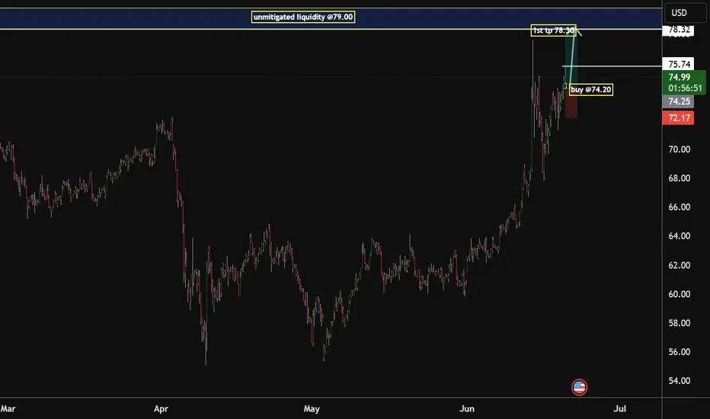The height and width of the screenshot is (419, 710).
Task: Open the USD currency selector
Action: point(685,13)
